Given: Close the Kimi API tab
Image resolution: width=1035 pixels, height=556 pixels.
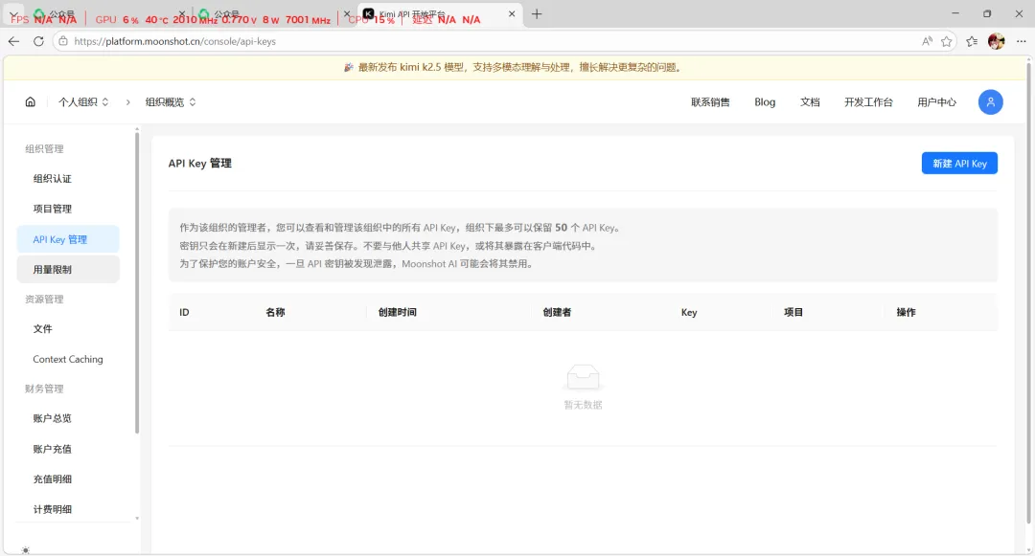Looking at the screenshot, I should point(512,13).
